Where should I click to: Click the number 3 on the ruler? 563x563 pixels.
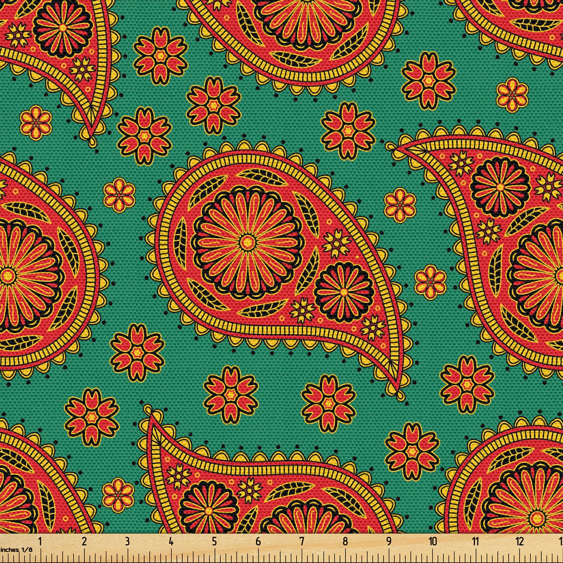(x=127, y=542)
